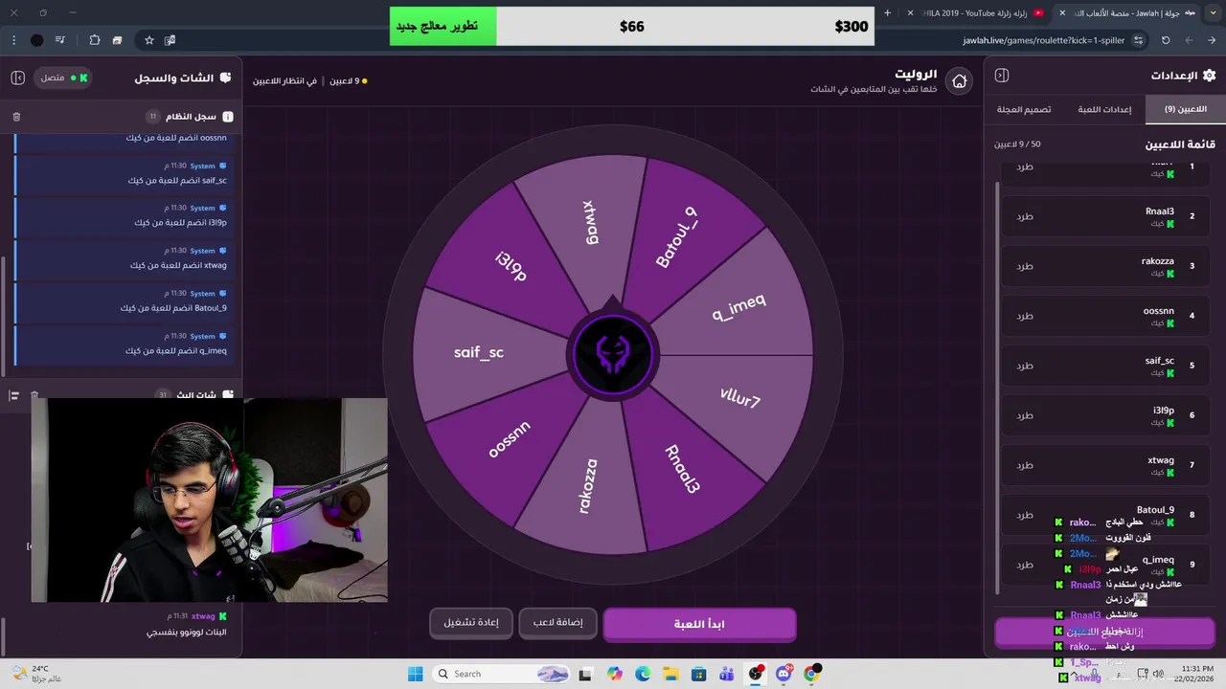
Task: Click the Windows taskbar Search box
Action: [x=500, y=674]
